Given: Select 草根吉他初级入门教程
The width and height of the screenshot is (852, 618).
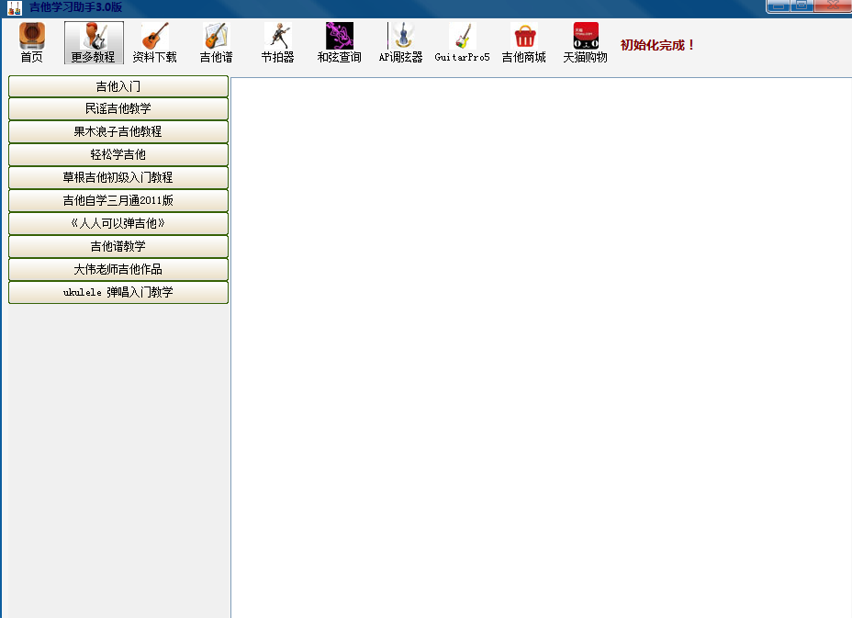Looking at the screenshot, I should coord(118,178).
